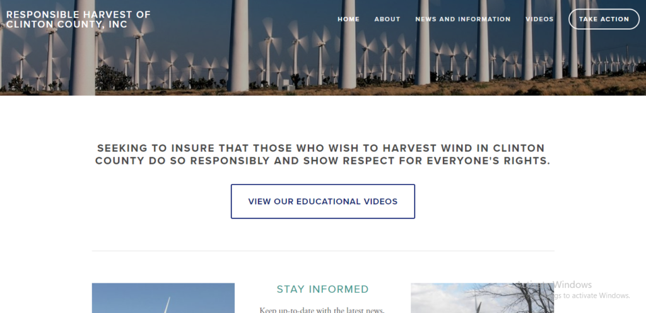Click the Keep up-to-date news paragraph
The height and width of the screenshot is (313, 646).
click(322, 310)
